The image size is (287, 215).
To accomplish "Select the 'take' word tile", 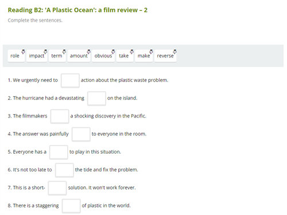I will pyautogui.click(x=125, y=56).
